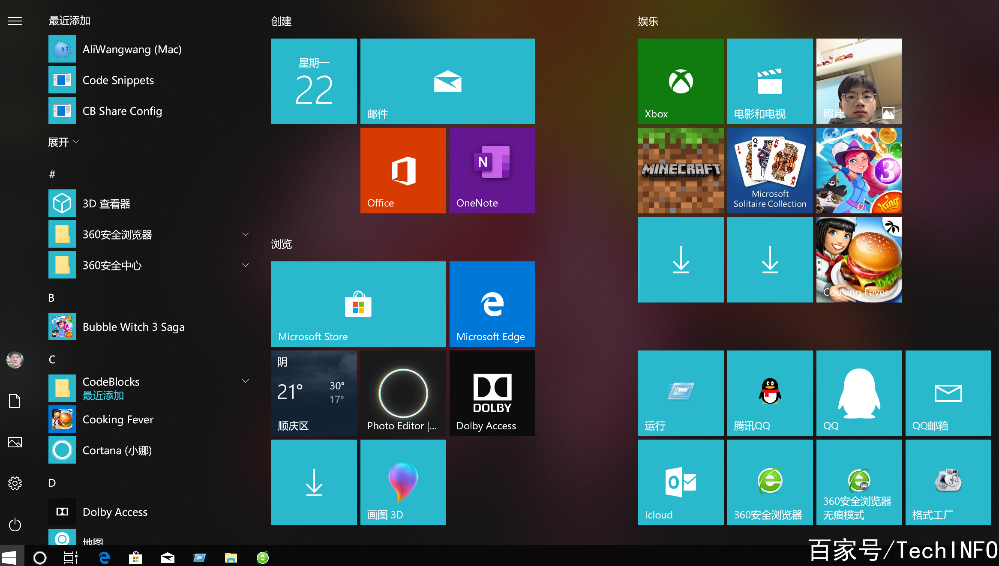Click the Power button in sidebar
This screenshot has width=999, height=566.
(15, 524)
